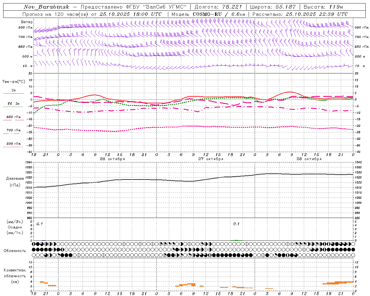Click the calculation time Рассчитано: 25.10.2025 22:39 UTC
Screen dimensions: 370x296
(300, 14)
